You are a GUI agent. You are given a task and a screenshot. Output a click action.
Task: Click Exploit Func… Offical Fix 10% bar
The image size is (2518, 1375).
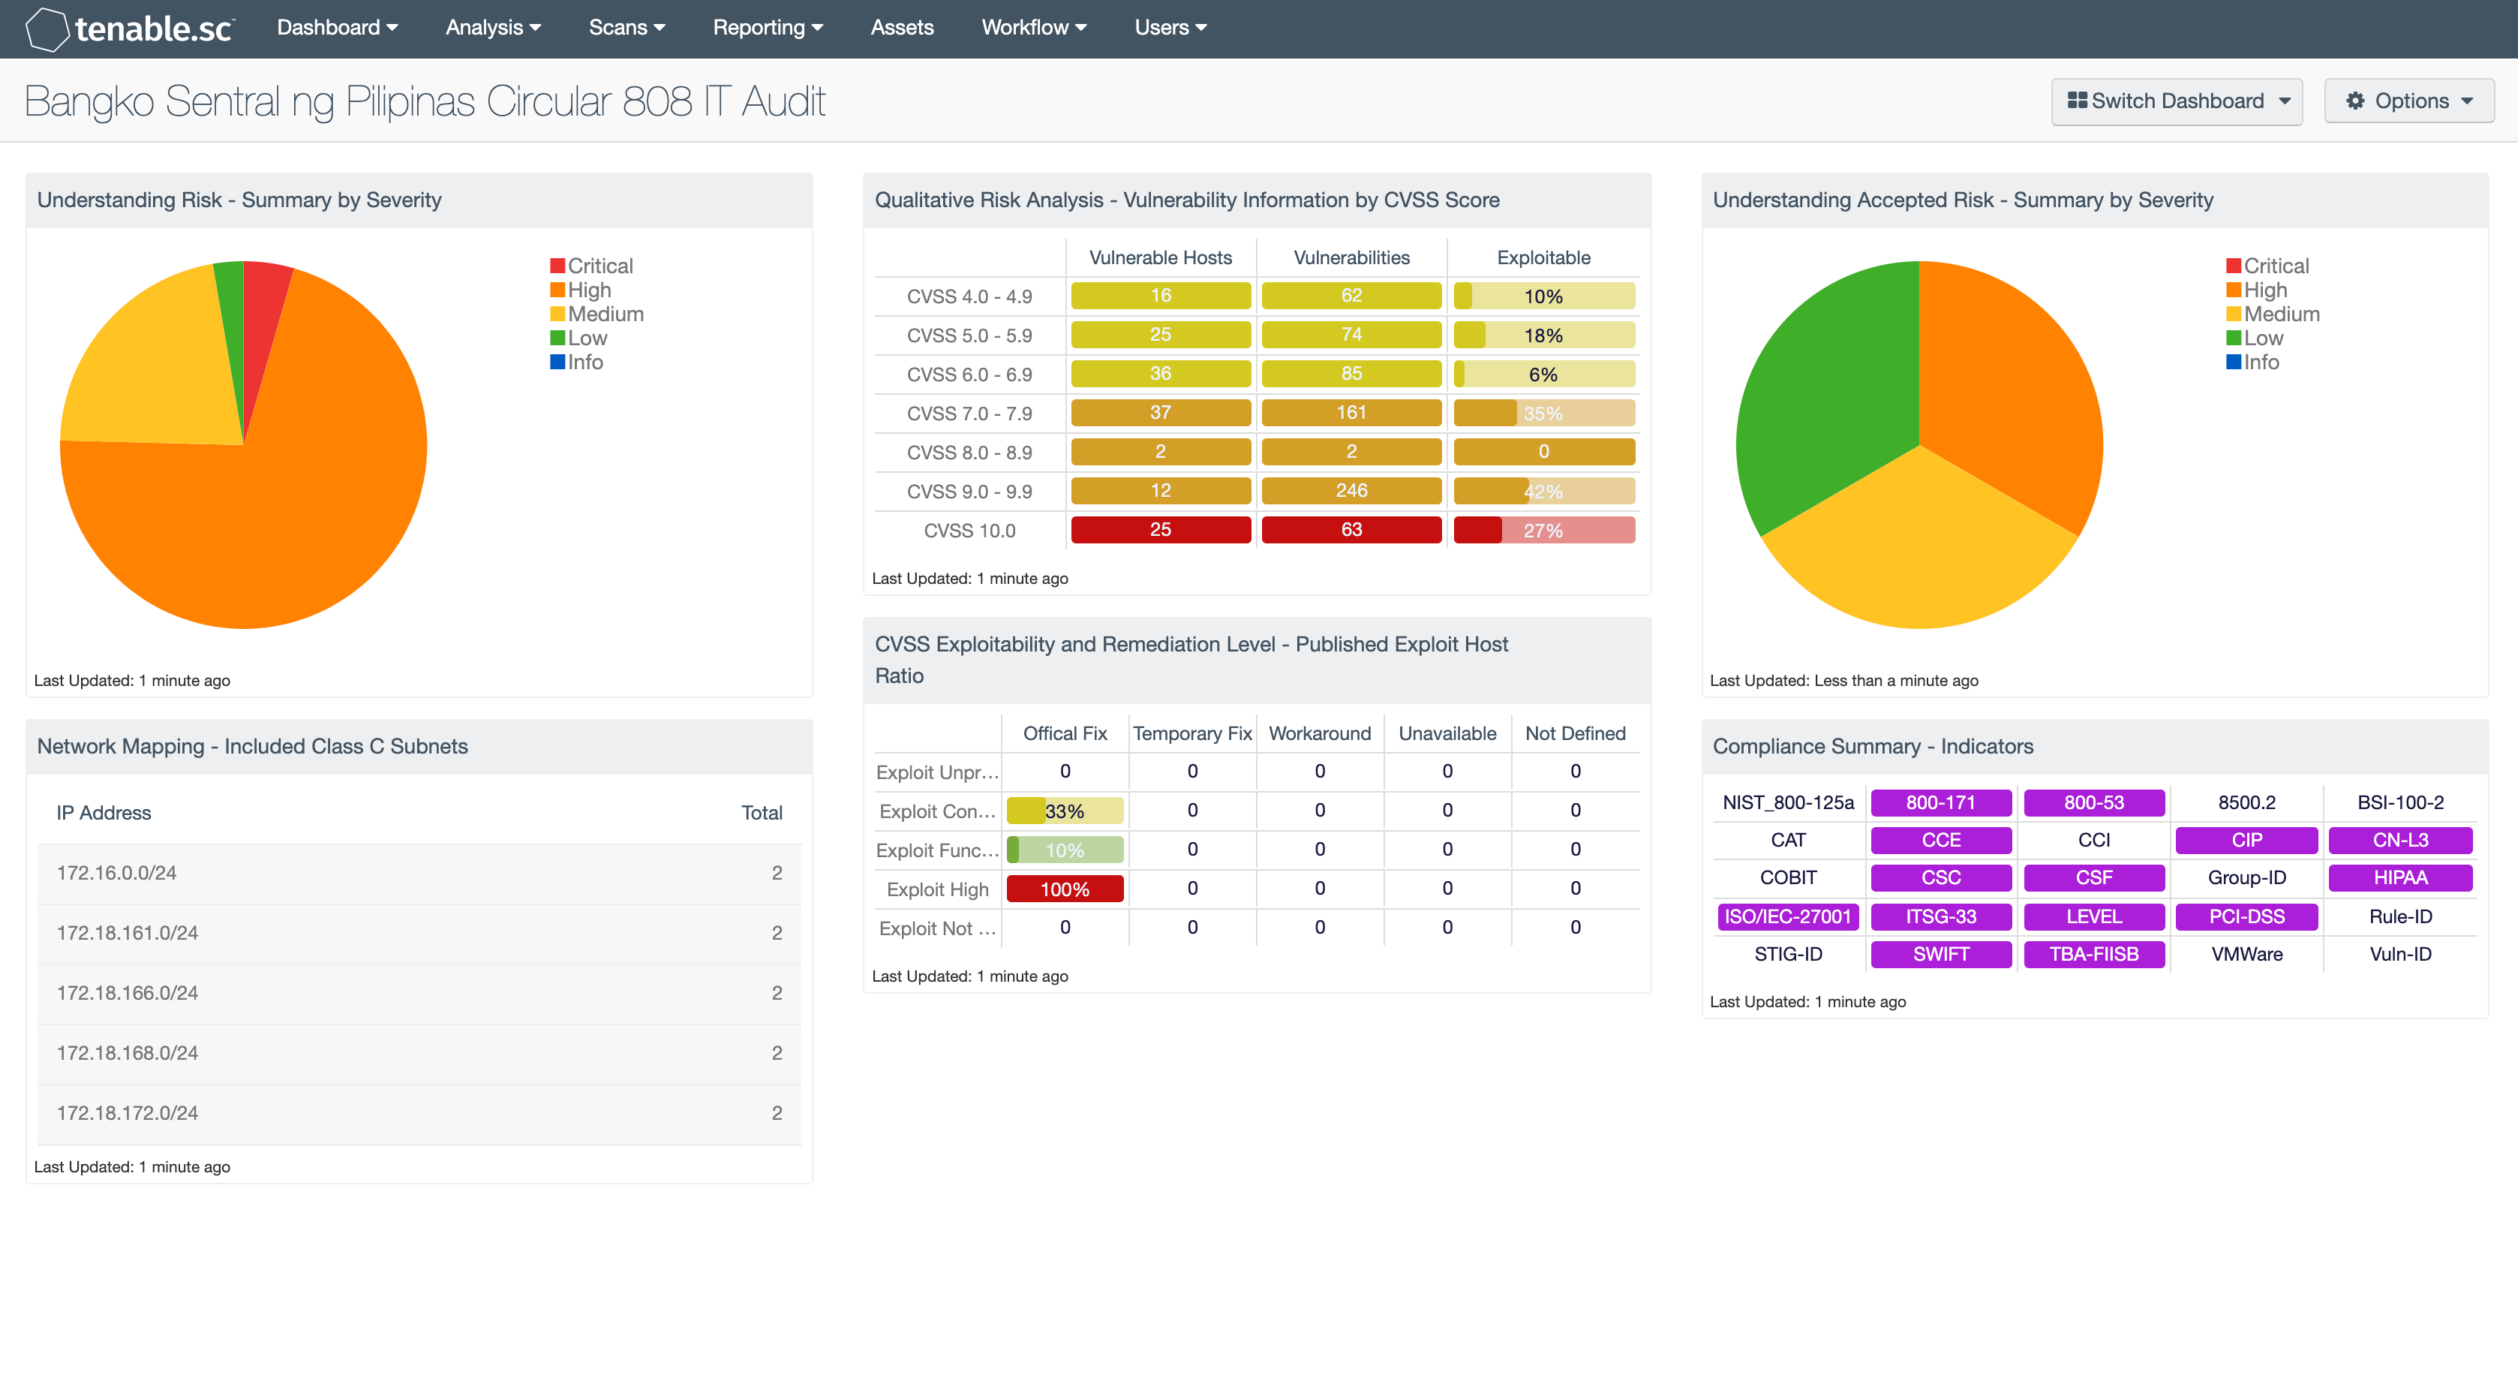click(x=1065, y=850)
